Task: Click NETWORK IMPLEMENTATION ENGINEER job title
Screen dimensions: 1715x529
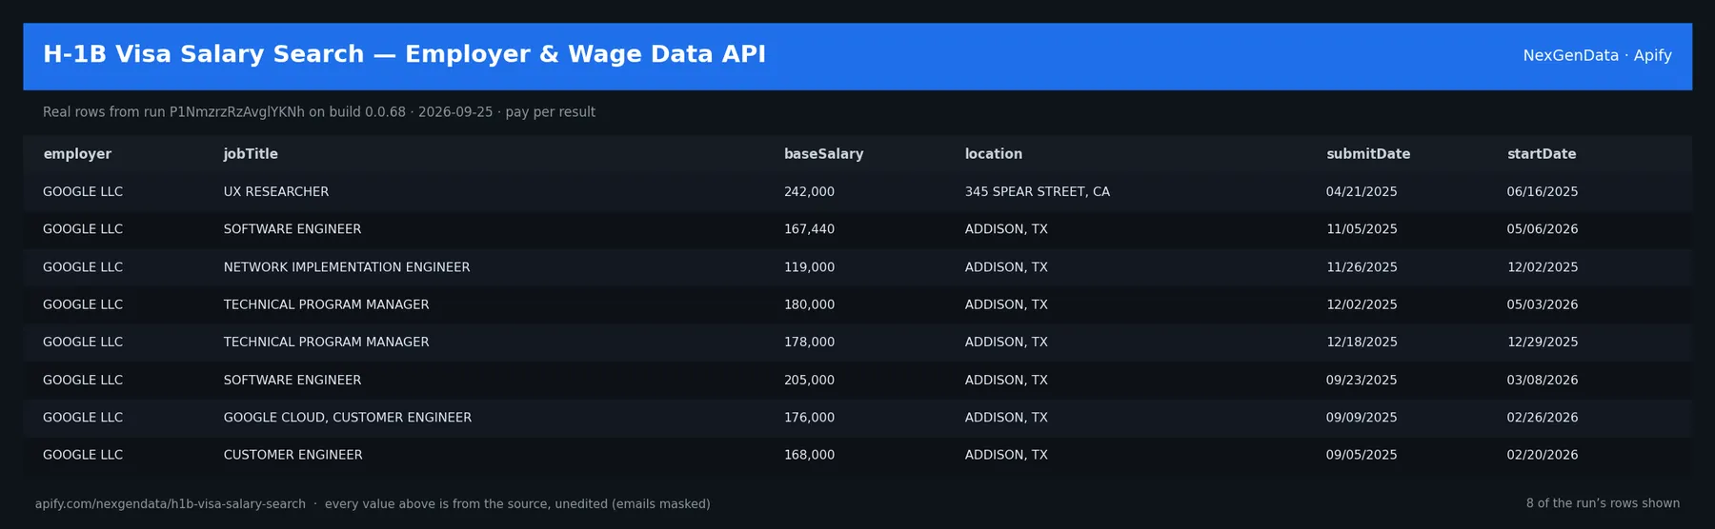Action: [347, 267]
